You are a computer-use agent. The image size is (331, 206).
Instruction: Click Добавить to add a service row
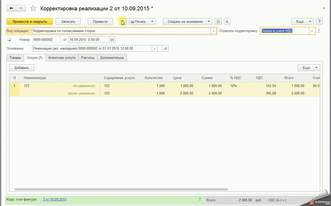point(22,68)
